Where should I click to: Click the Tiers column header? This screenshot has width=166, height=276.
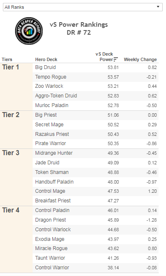[7, 59]
